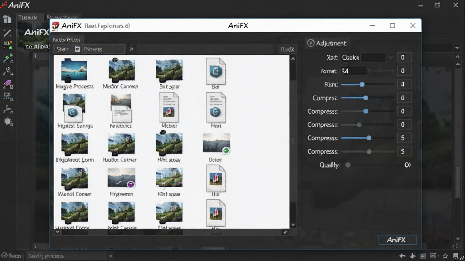The height and width of the screenshot is (261, 465).
Task: Select the Mudbot Conorer thumbnail
Action: [x=121, y=74]
